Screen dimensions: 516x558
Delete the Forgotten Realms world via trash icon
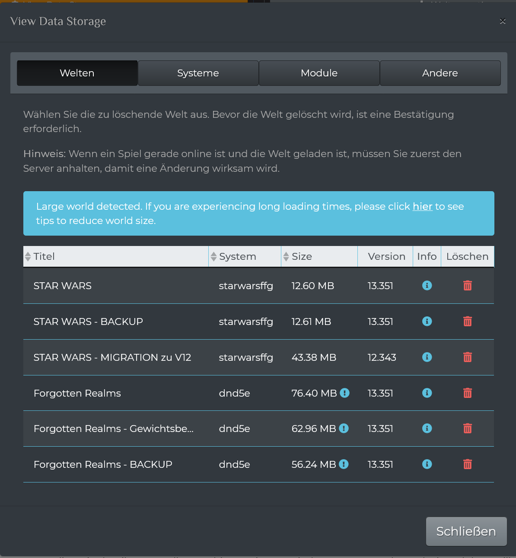pyautogui.click(x=468, y=393)
